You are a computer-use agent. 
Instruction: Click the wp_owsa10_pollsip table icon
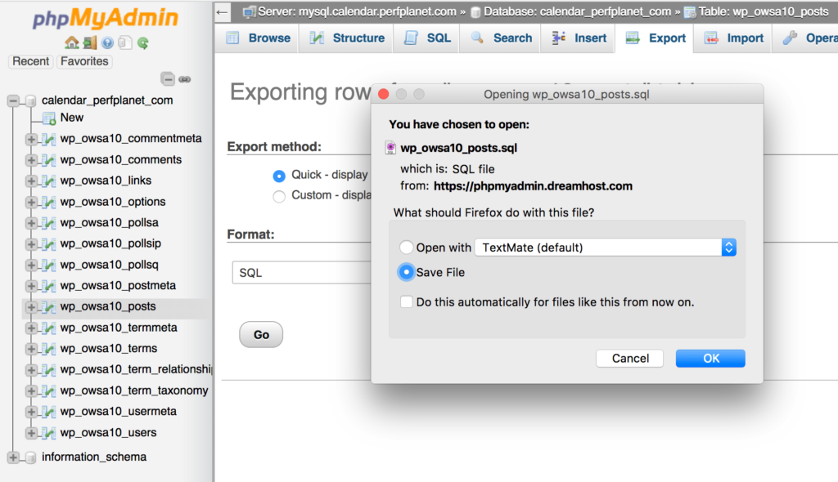coord(48,244)
